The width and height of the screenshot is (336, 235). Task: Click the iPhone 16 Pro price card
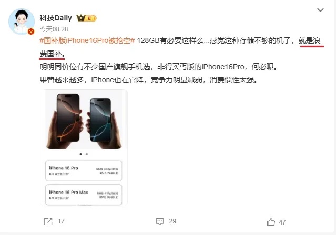[x=84, y=170]
